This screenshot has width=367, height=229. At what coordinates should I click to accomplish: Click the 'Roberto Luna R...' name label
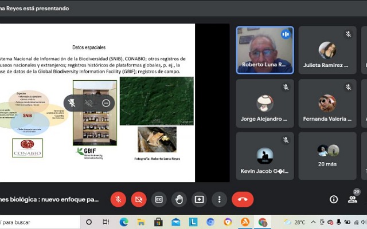click(x=264, y=65)
